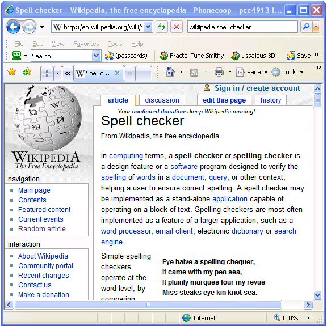This screenshot has width=327, height=326.
Task: Open the 'Main page' navigation link
Action: pyautogui.click(x=34, y=190)
